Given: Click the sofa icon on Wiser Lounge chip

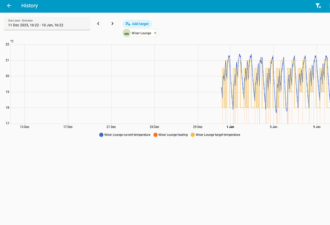Looking at the screenshot, I should point(126,33).
